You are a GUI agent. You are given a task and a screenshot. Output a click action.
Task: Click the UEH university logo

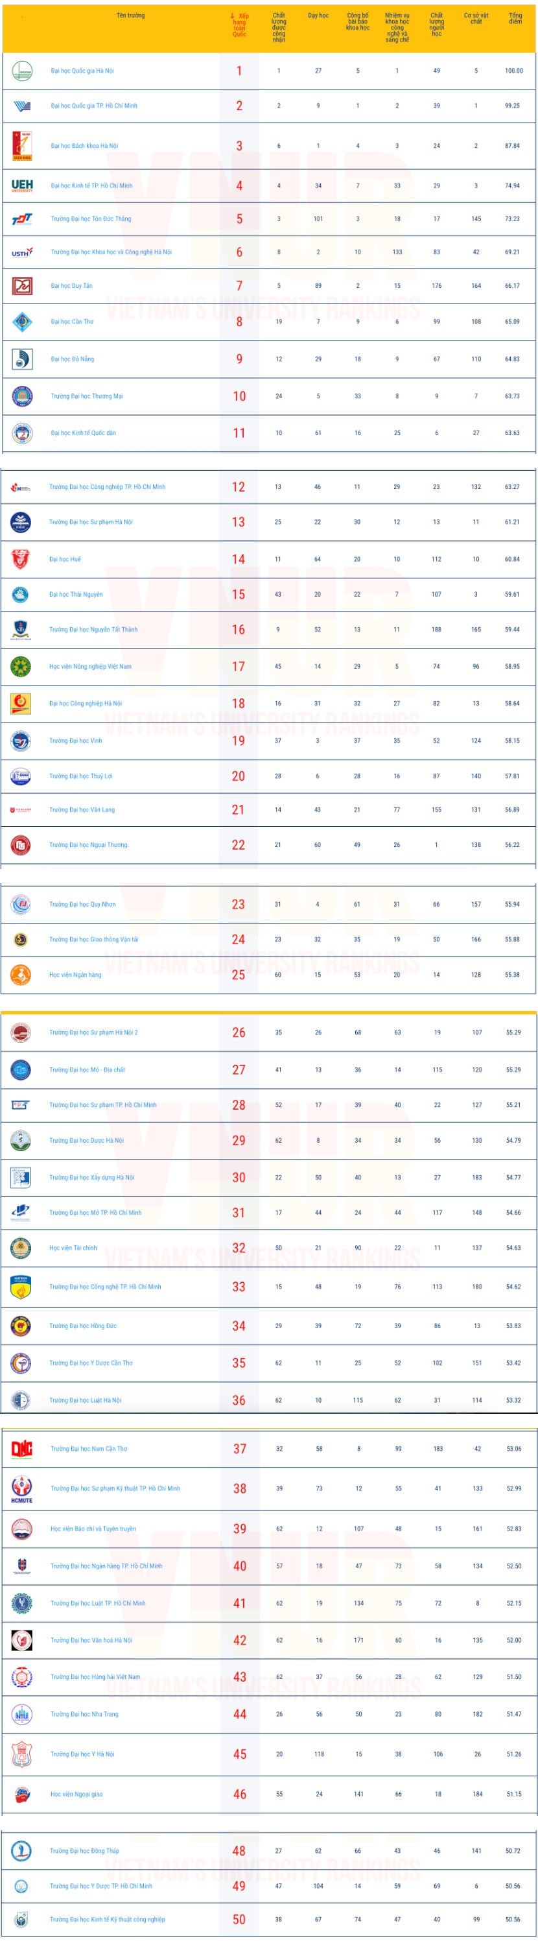[22, 185]
